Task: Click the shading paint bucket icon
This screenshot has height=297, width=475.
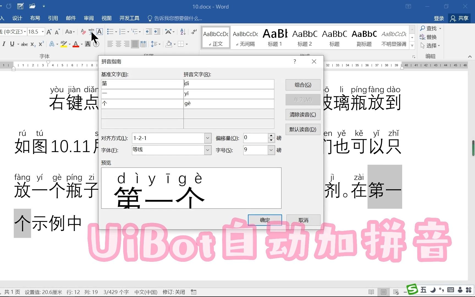Action: 169,44
